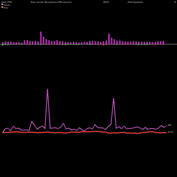177x177 pixels.
Task: Click the Price legend color swatch
Action: pyautogui.click(x=2, y=7)
